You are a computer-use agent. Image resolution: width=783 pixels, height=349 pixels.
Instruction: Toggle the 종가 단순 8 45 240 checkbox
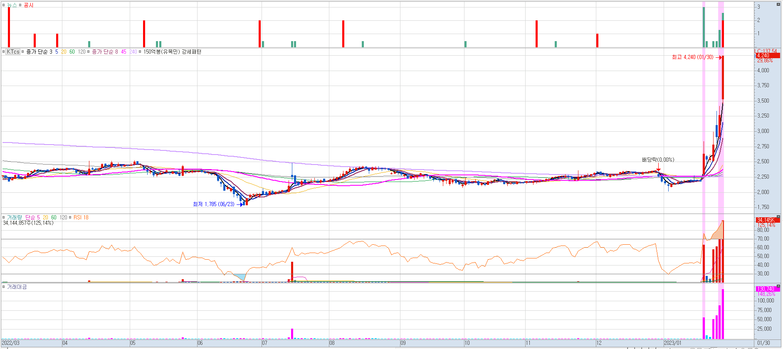(x=89, y=52)
